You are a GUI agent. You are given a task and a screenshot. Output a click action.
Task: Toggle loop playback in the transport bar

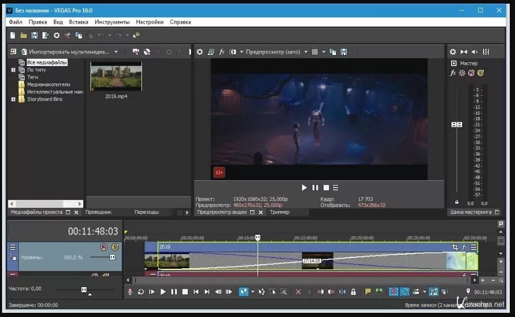pyautogui.click(x=141, y=292)
